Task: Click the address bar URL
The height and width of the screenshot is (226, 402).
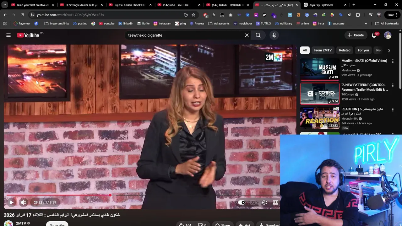Action: coord(70,15)
